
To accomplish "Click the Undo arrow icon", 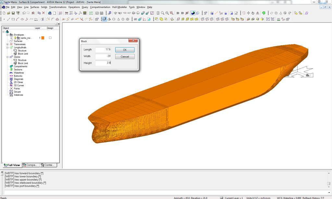I will 24,13.
